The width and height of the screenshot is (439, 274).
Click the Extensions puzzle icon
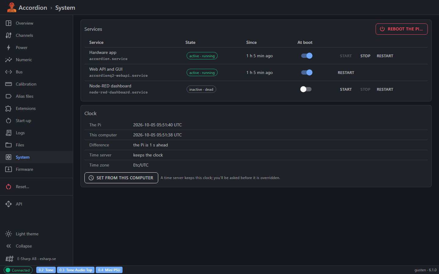(9, 108)
